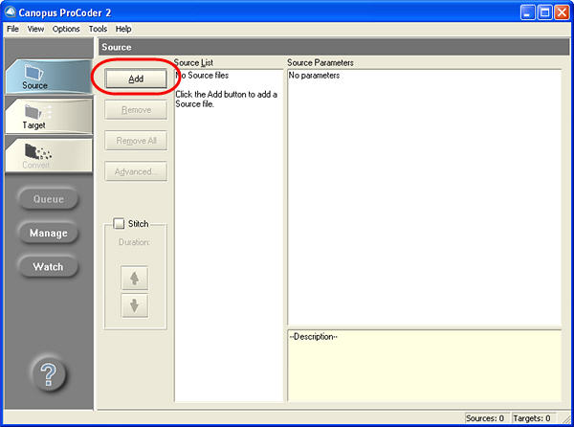Click the Source Parameters label

coord(320,62)
